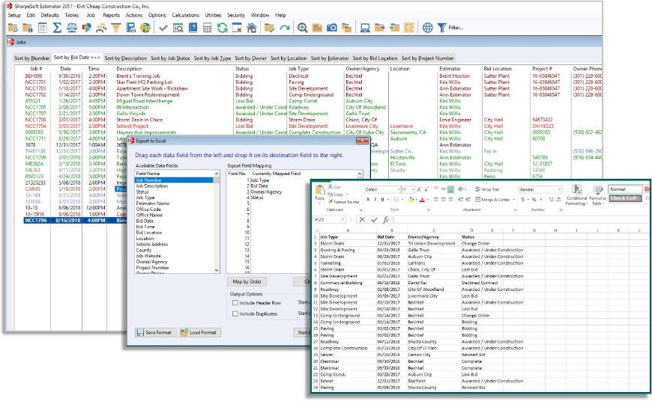Click the Check Cell style in Excel
Screen dimensions: 652x401
[x=625, y=198]
